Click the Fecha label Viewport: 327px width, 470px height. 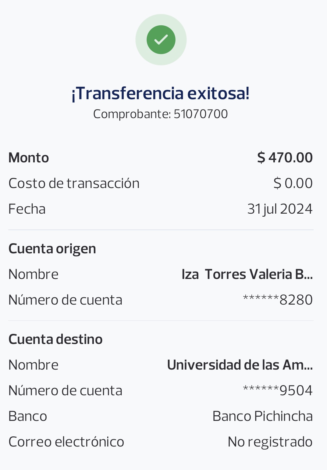click(27, 209)
